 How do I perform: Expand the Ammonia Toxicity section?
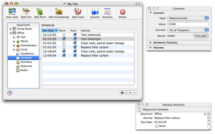pos(150,42)
